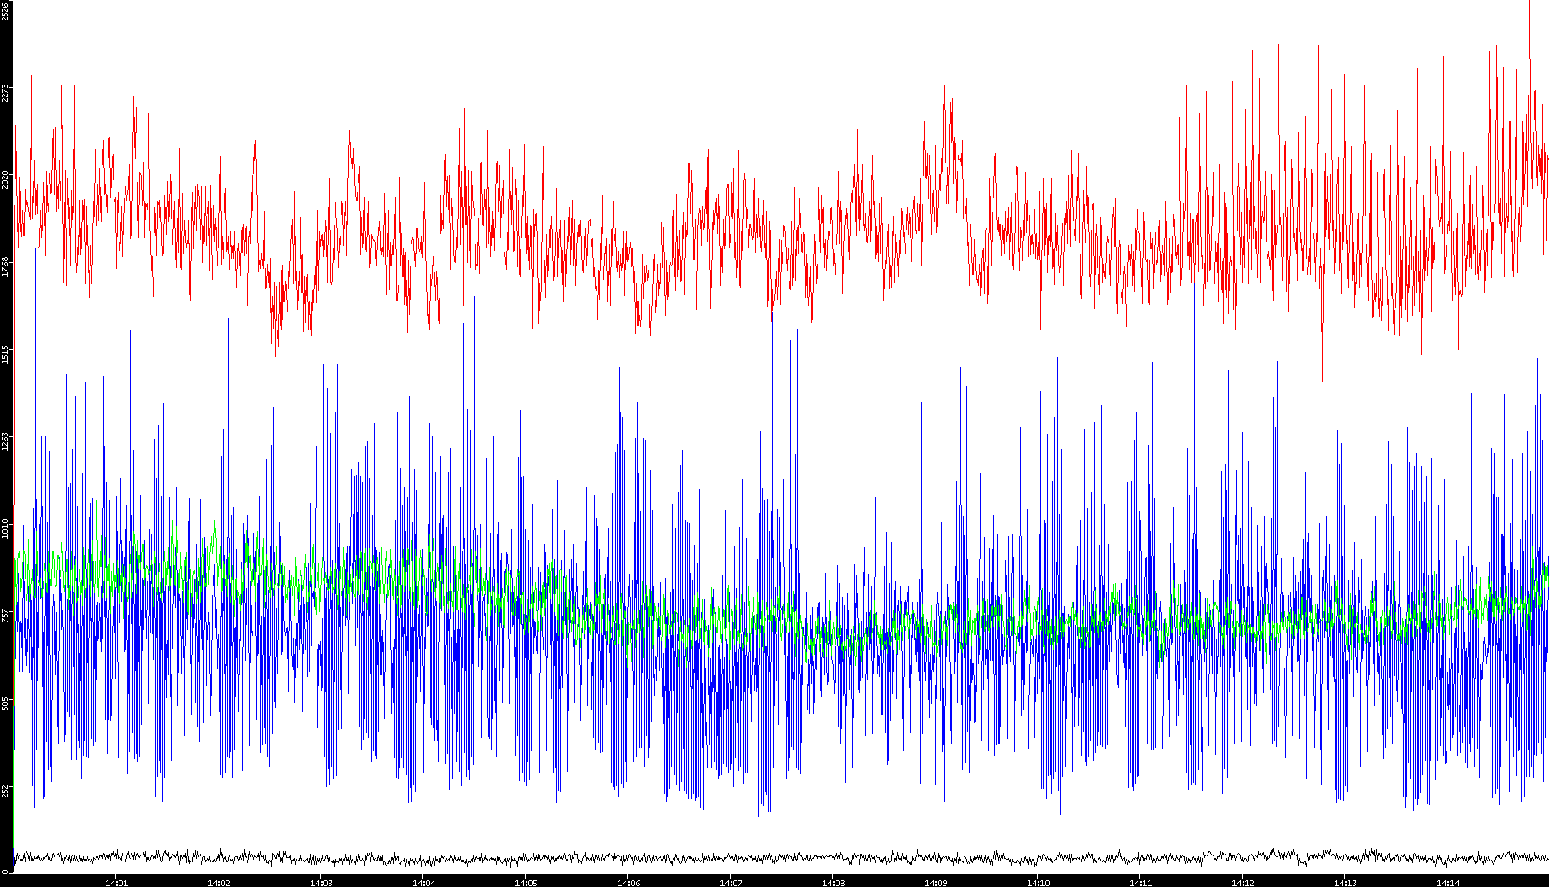This screenshot has width=1549, height=887.
Task: Click the 14:13 time axis label
Action: (1345, 883)
